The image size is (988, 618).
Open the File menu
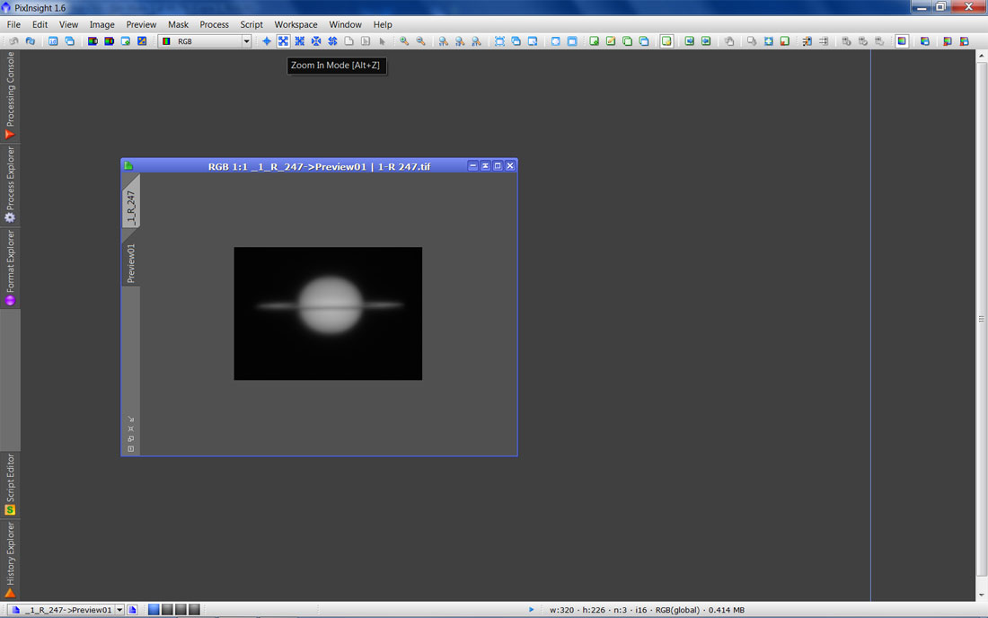(x=13, y=24)
